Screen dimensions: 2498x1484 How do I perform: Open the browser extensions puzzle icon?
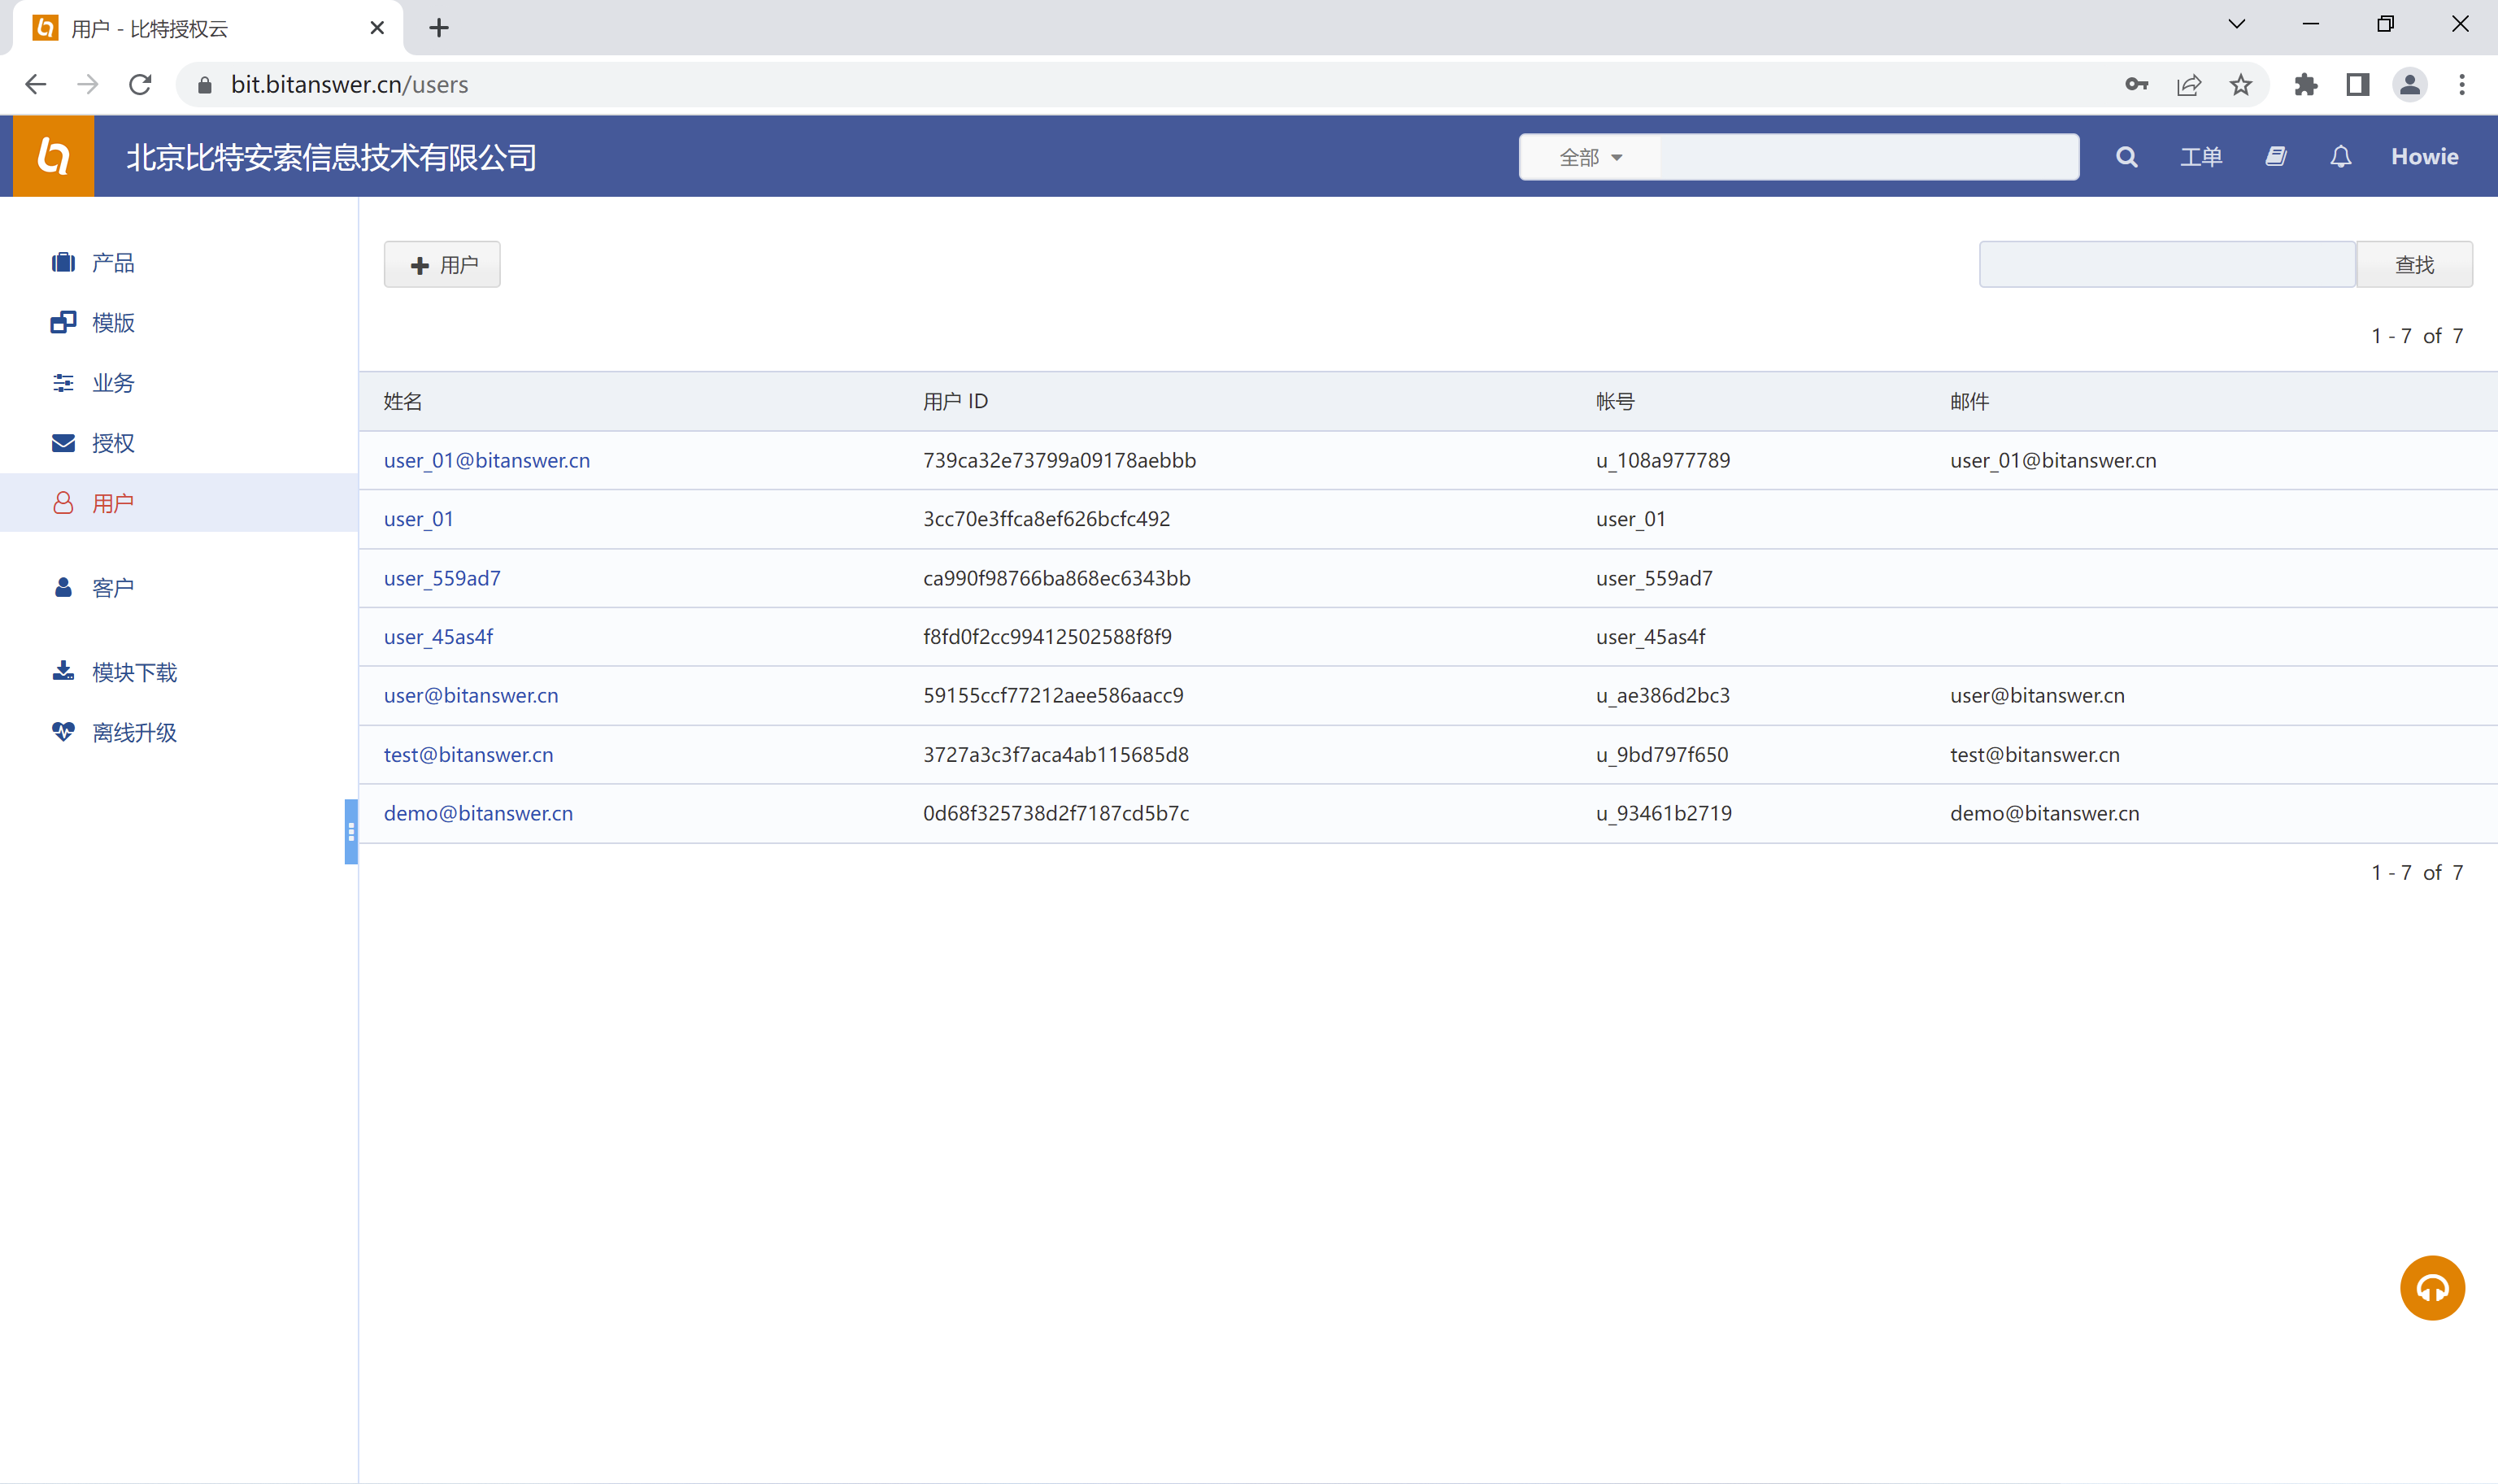(x=2306, y=85)
